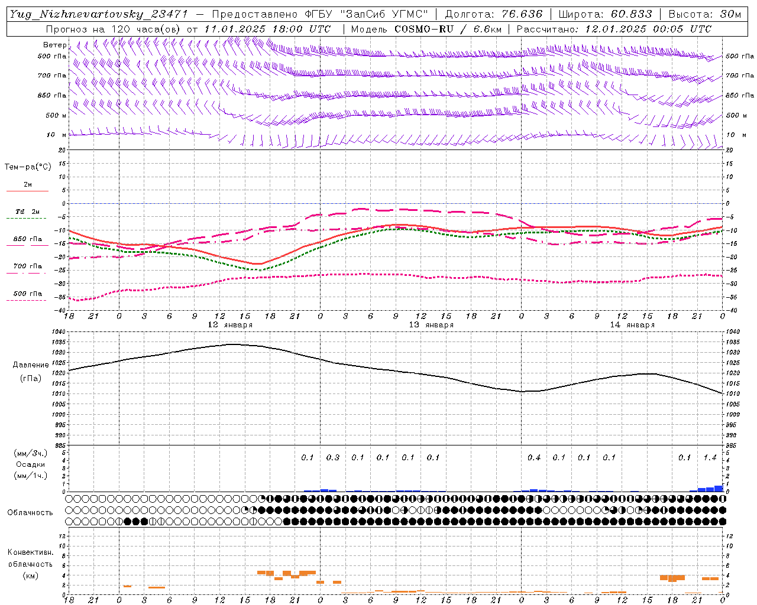Click the 700 гПа temperature legend entry
The width and height of the screenshot is (757, 605).
(28, 266)
